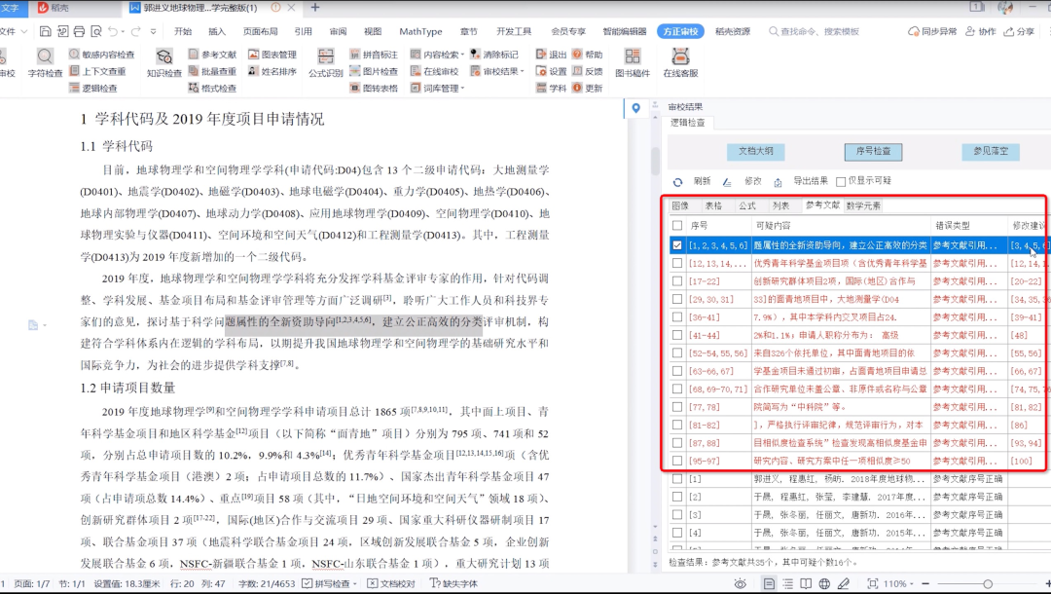The width and height of the screenshot is (1051, 594).
Task: Start 在线审校 online review
Action: click(x=434, y=71)
